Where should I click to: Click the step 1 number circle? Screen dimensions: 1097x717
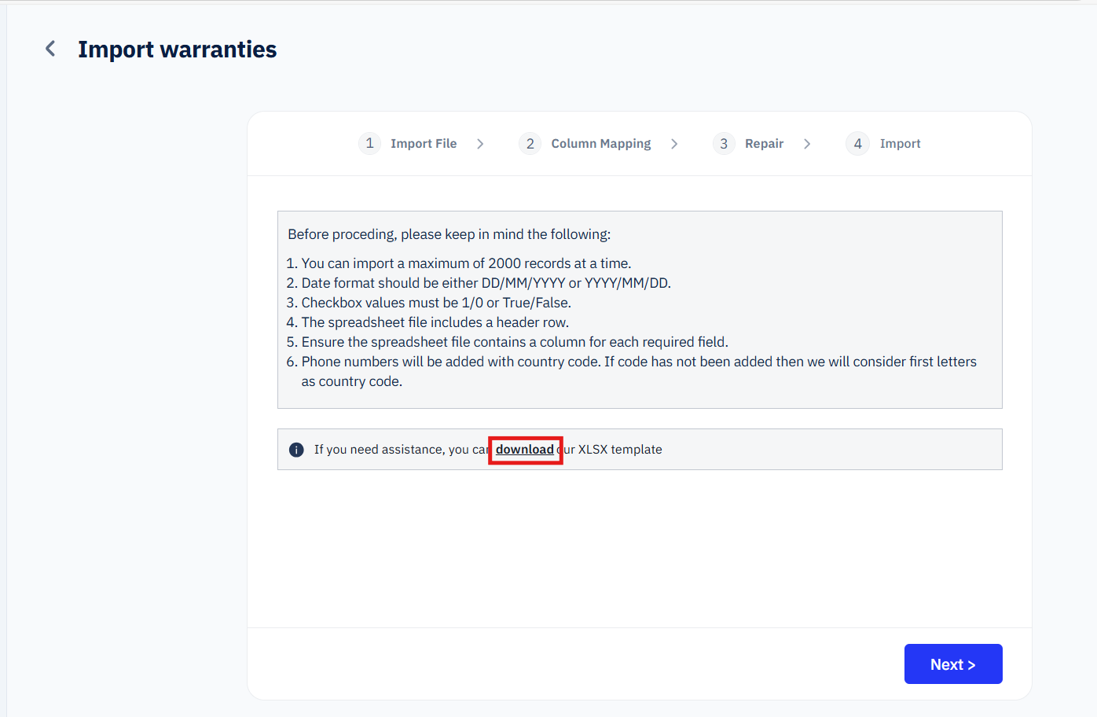click(x=369, y=144)
